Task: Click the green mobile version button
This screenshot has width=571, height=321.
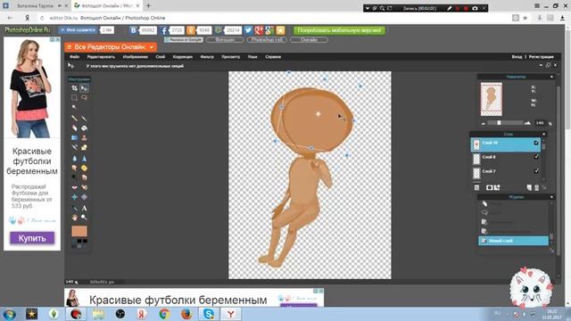Action: click(x=339, y=30)
